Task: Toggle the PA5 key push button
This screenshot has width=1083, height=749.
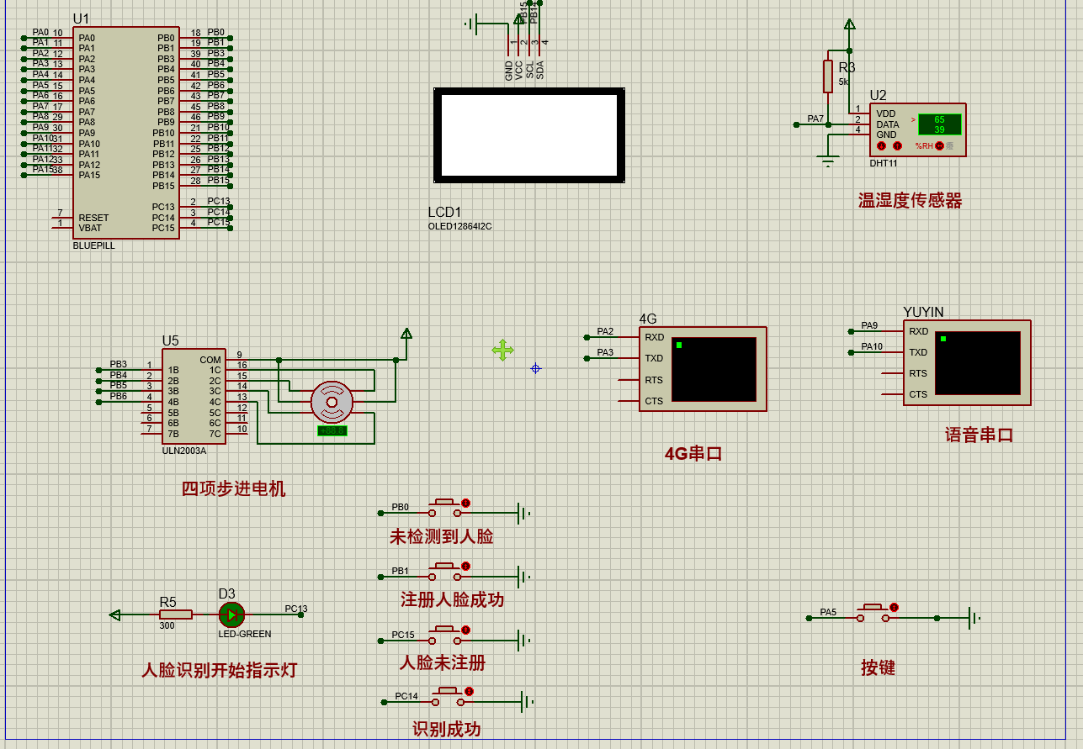Action: [874, 614]
